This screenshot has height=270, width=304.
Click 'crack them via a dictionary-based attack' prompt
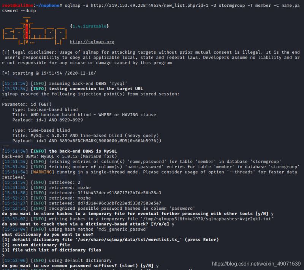(x=88, y=224)
